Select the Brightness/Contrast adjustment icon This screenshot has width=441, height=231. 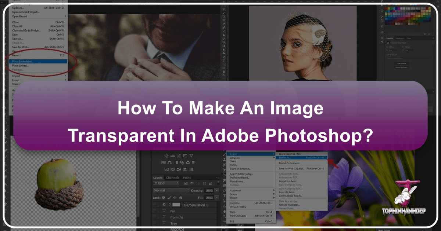tap(166, 156)
